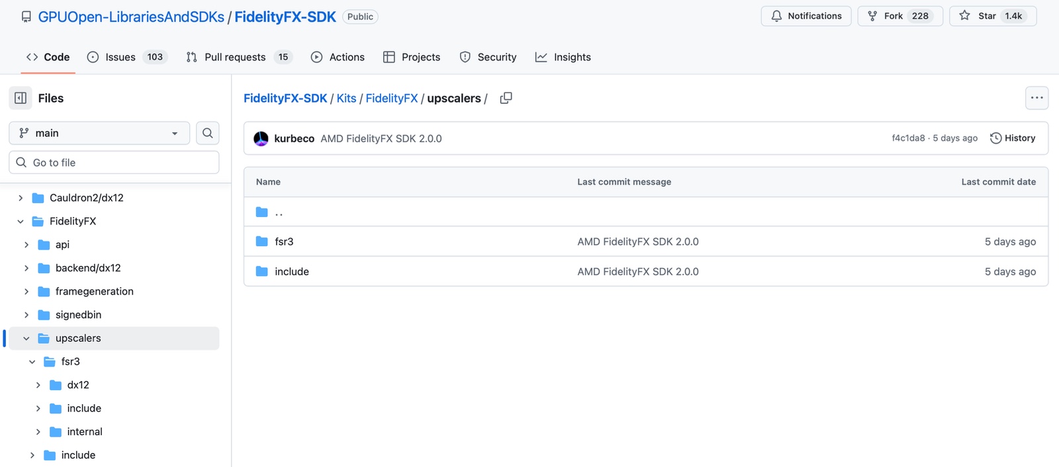1059x467 pixels.
Task: Click kurbeco's avatar image
Action: point(261,138)
